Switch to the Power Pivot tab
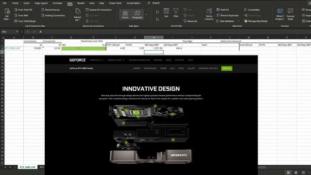311x175 pixels. tap(115, 3)
